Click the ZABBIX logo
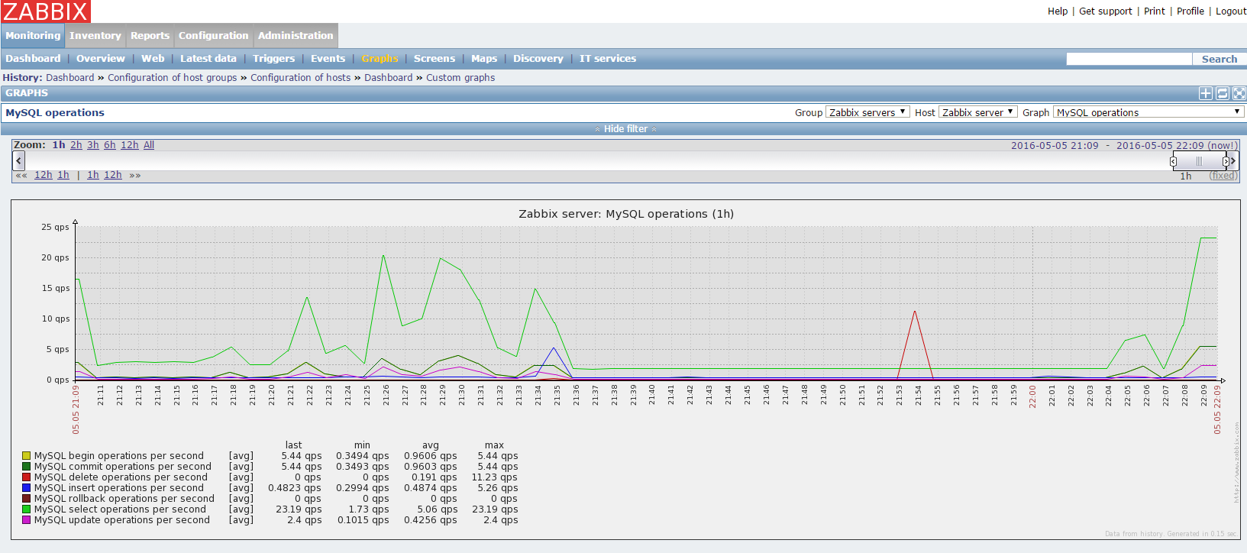 pyautogui.click(x=45, y=11)
